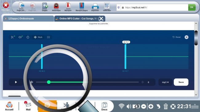Click the scroll up arrow
The image size is (200, 112).
pos(196,23)
